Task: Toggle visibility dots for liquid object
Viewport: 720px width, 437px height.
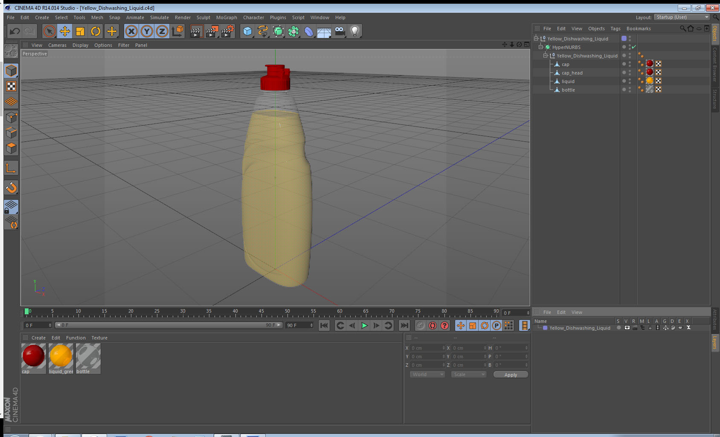Action: [630, 81]
